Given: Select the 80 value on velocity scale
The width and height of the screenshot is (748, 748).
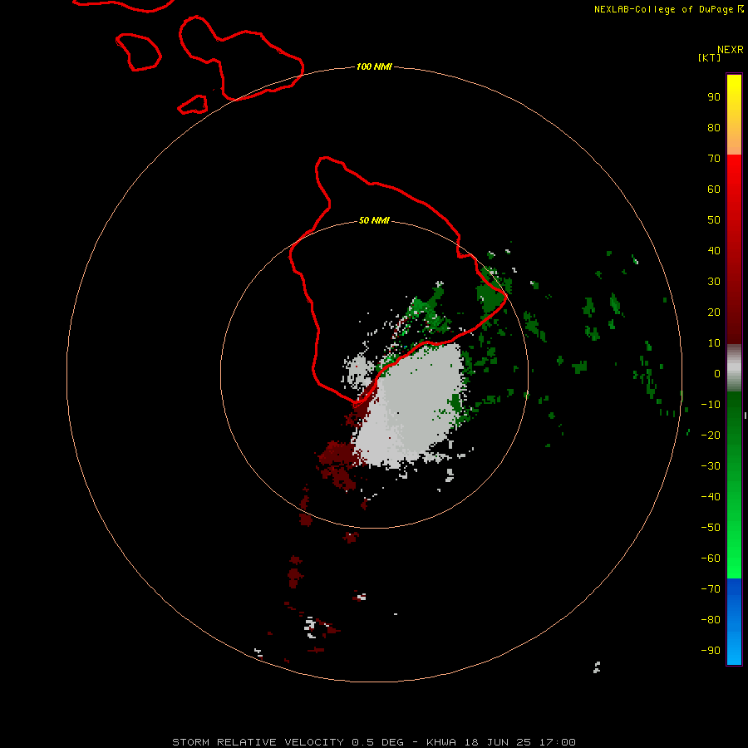Looking at the screenshot, I should tap(714, 127).
